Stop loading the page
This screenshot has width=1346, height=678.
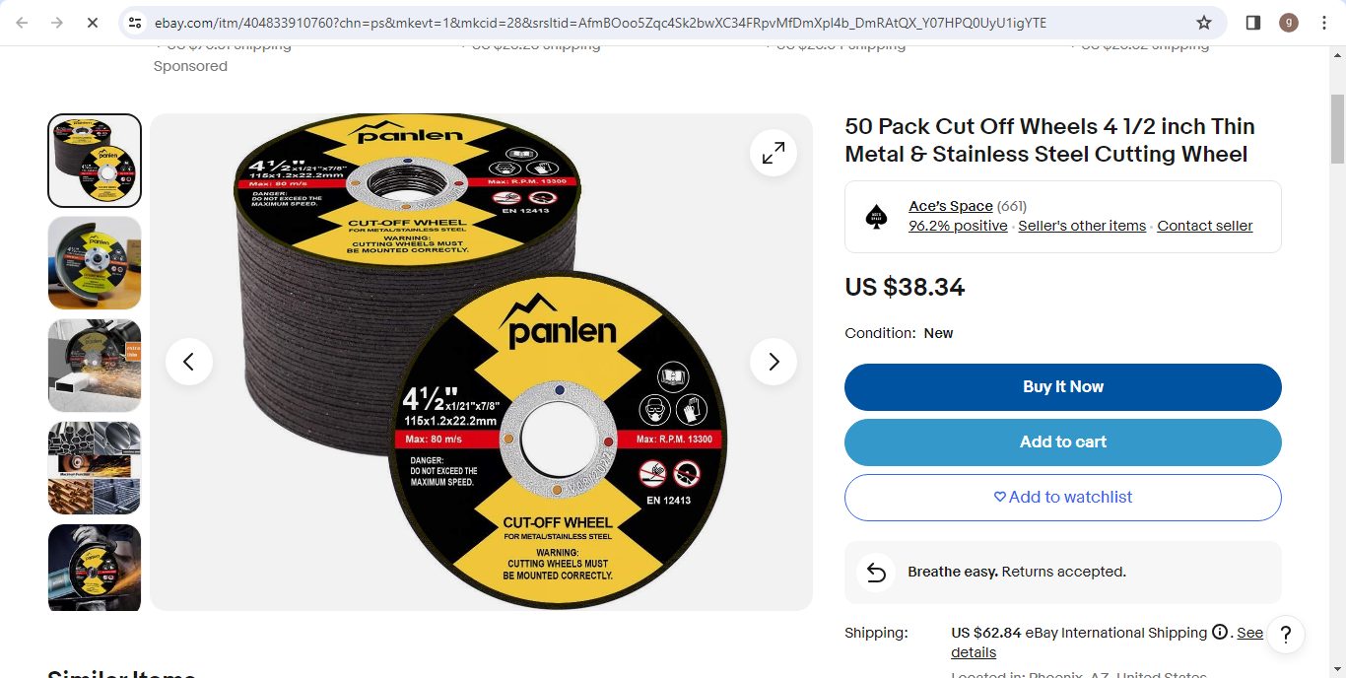click(x=93, y=23)
